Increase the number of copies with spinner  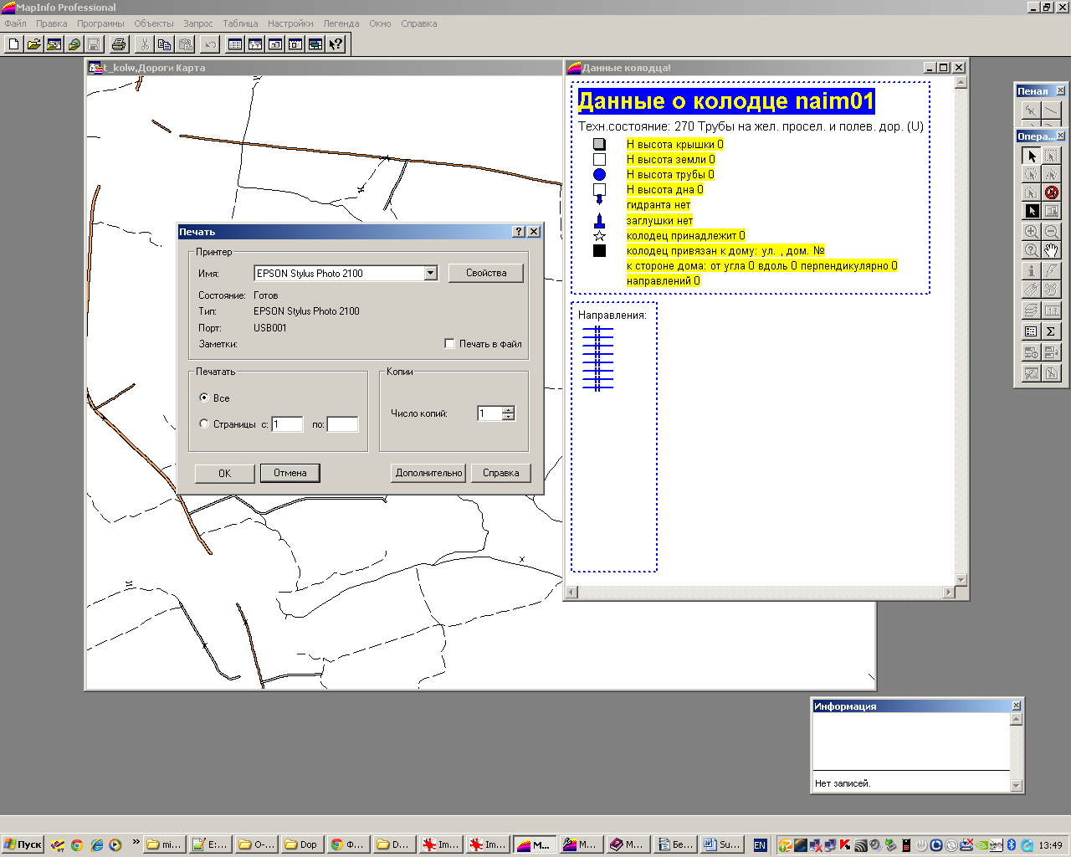[x=508, y=409]
